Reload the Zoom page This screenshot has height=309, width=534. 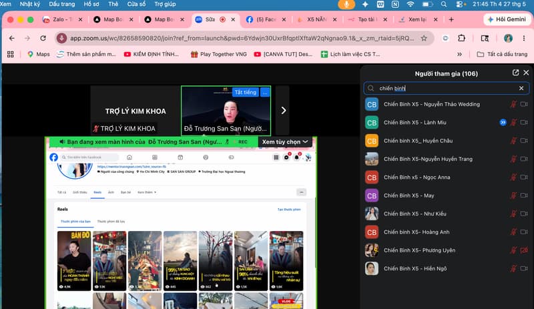click(x=43, y=38)
